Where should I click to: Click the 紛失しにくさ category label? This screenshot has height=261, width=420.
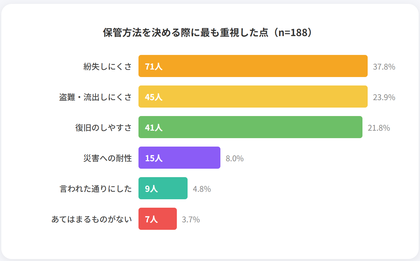[x=108, y=67]
